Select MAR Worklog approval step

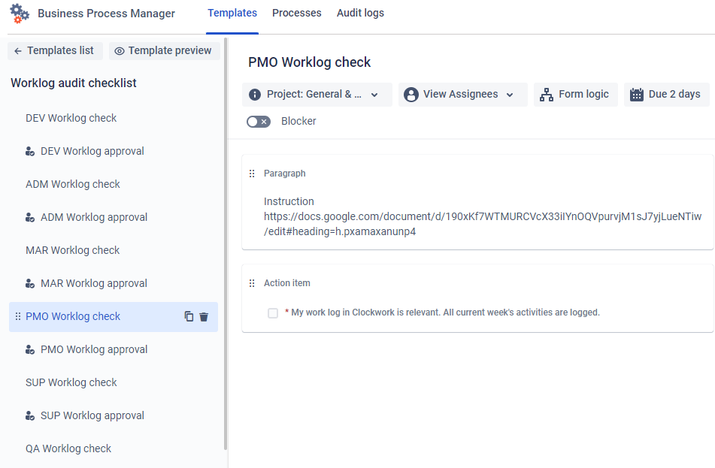pyautogui.click(x=94, y=283)
